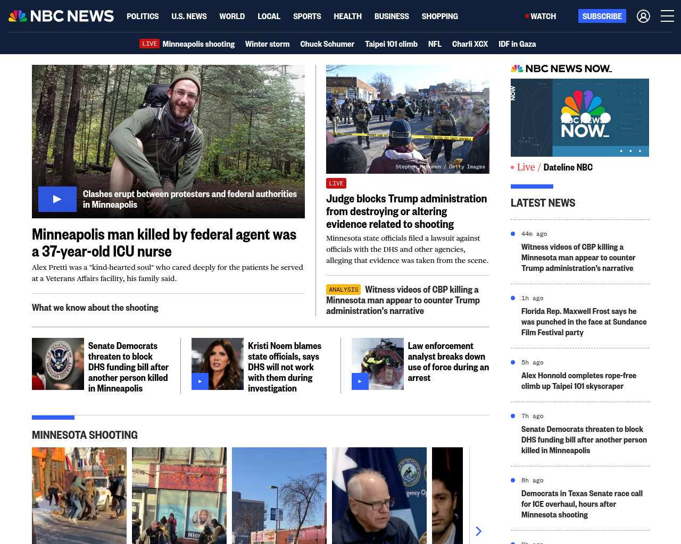The width and height of the screenshot is (681, 544).
Task: Open the hamburger menu icon
Action: [x=667, y=16]
